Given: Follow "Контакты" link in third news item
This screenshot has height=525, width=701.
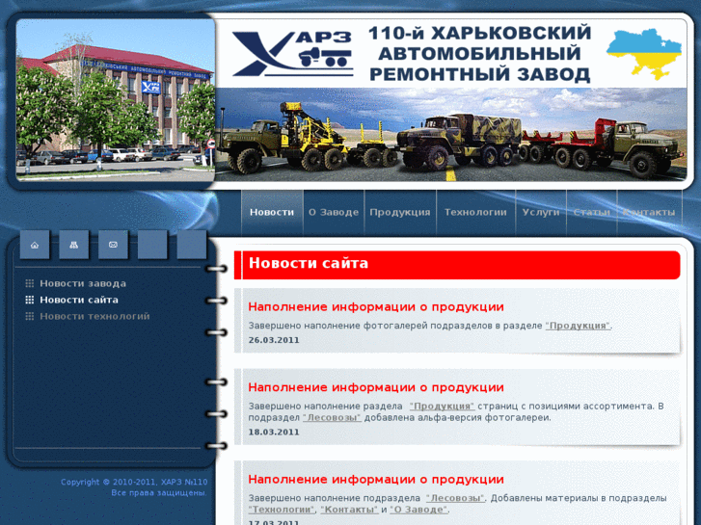Looking at the screenshot, I should coord(349,510).
